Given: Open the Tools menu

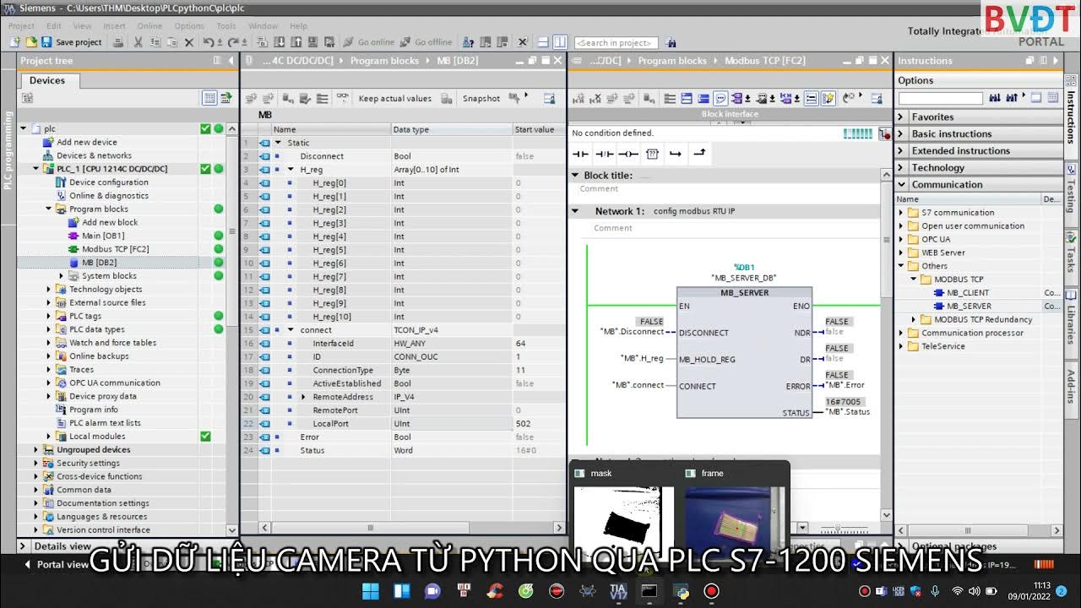Looking at the screenshot, I should [225, 26].
